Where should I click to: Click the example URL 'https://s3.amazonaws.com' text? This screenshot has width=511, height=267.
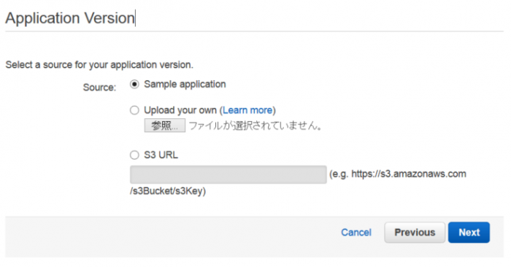(x=409, y=174)
